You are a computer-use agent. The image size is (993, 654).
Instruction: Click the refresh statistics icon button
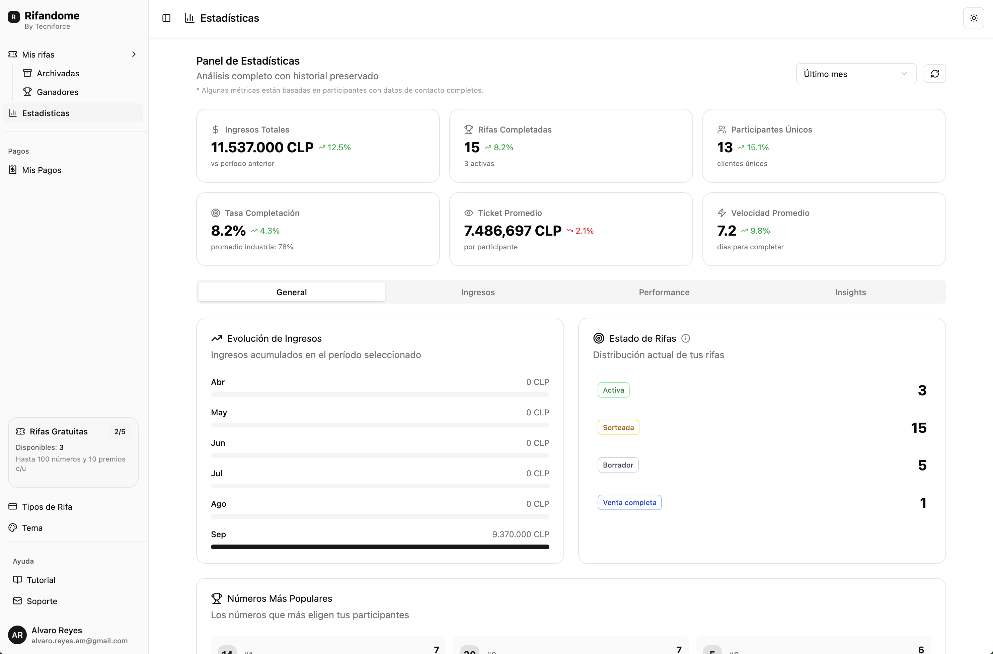935,74
